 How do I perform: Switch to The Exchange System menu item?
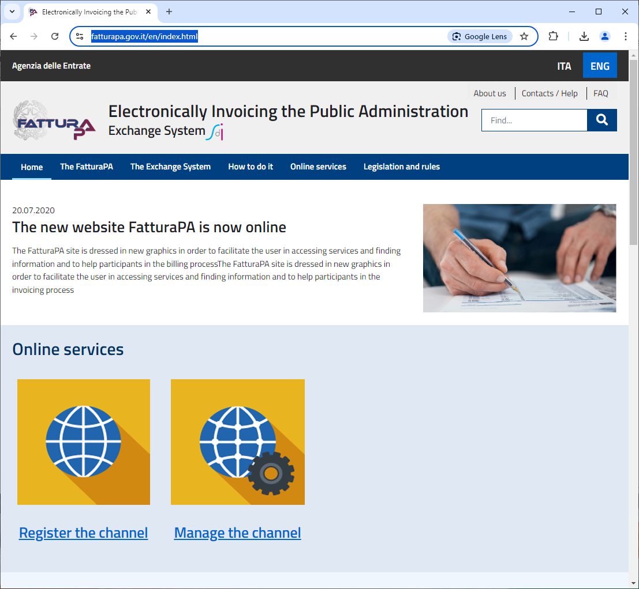pos(170,167)
